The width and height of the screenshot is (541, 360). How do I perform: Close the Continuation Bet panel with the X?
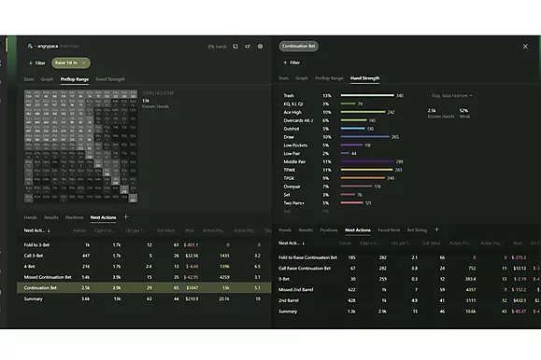[525, 46]
